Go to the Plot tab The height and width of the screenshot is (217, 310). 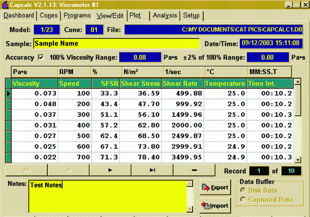138,15
